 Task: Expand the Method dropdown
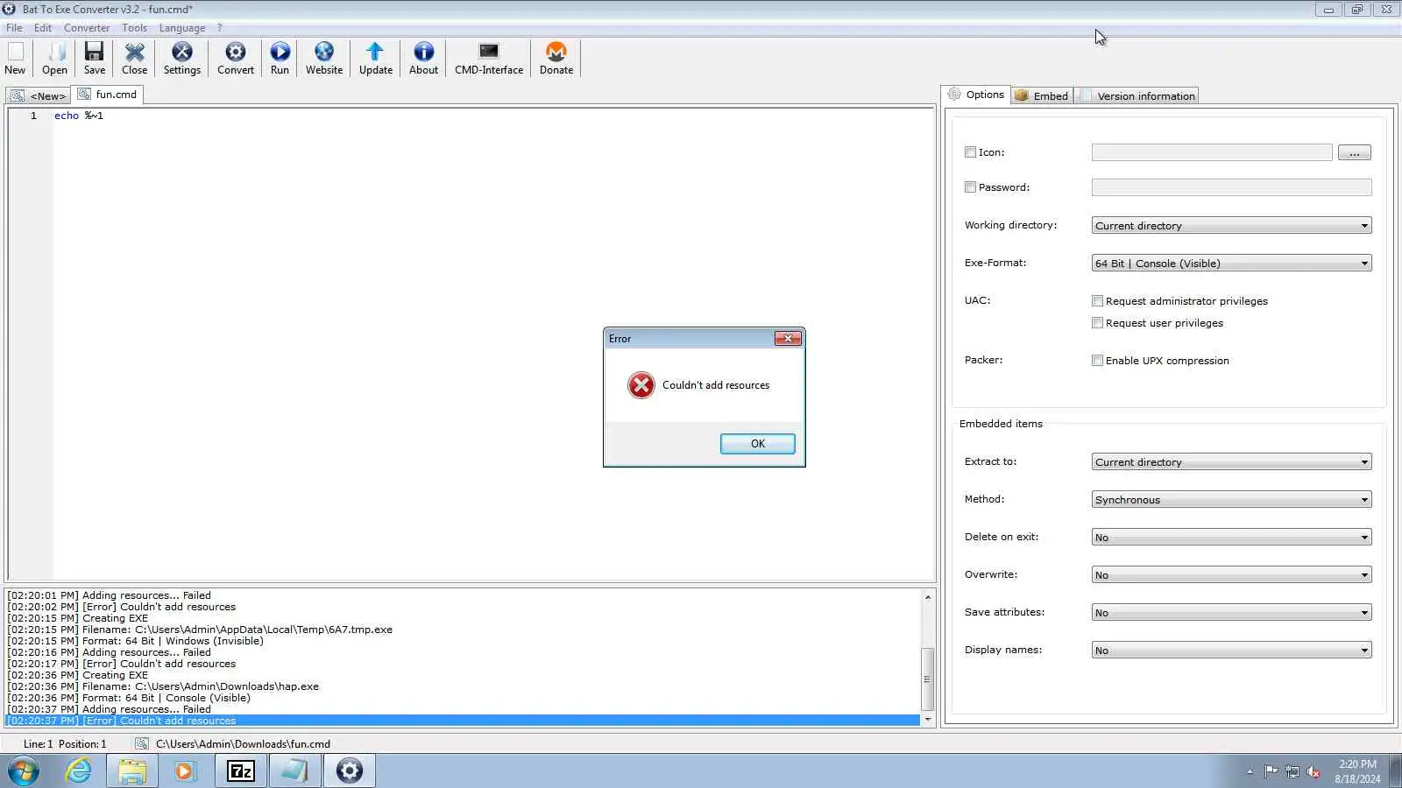tap(1231, 500)
